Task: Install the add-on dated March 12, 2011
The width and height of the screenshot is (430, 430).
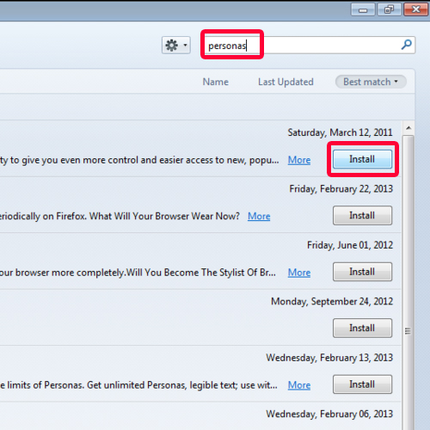Action: coord(362,159)
